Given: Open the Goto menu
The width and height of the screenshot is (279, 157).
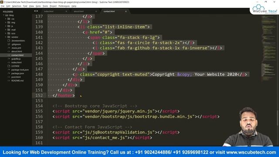Looking at the screenshot, I should click(x=38, y=6).
